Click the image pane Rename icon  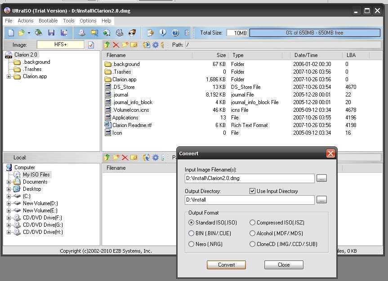coord(134,45)
